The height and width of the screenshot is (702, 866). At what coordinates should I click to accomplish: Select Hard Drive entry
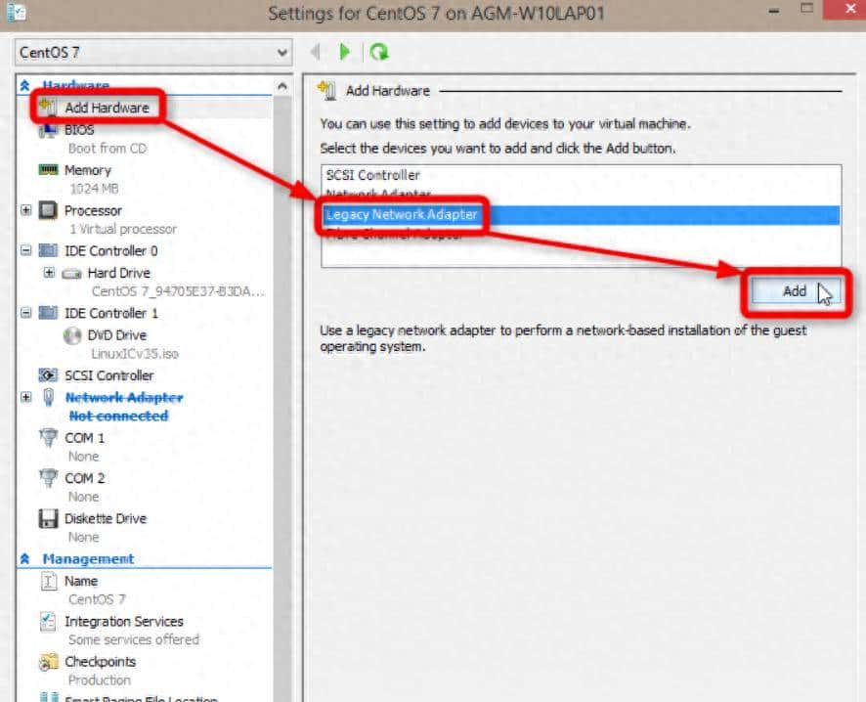coord(118,273)
